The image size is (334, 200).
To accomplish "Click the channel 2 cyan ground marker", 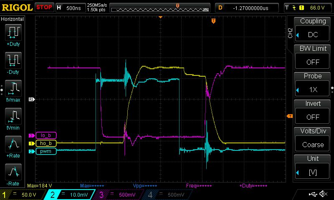I will (x=32, y=151).
